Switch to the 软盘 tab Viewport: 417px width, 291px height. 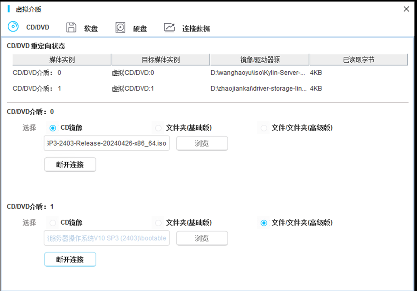[91, 29]
